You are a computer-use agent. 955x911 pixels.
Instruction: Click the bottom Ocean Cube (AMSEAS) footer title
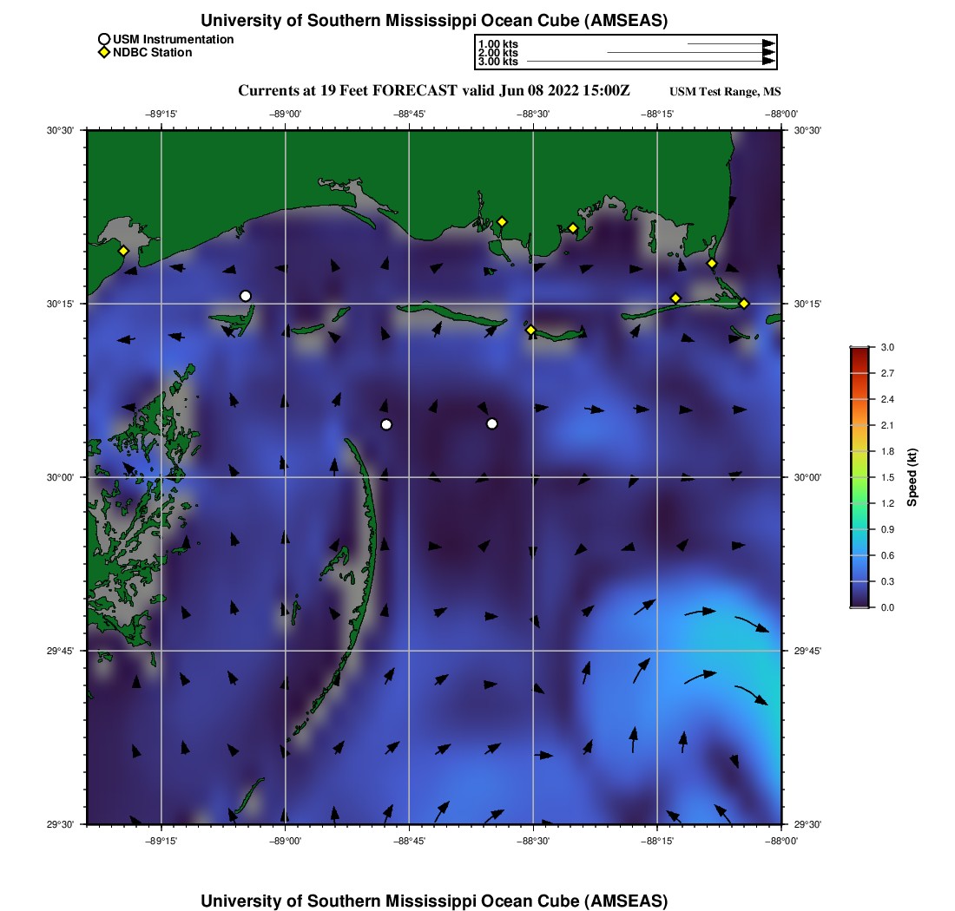(434, 901)
